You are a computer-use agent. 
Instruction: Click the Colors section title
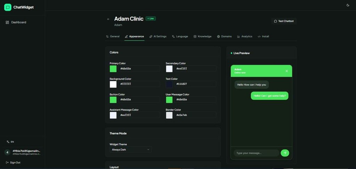(114, 53)
